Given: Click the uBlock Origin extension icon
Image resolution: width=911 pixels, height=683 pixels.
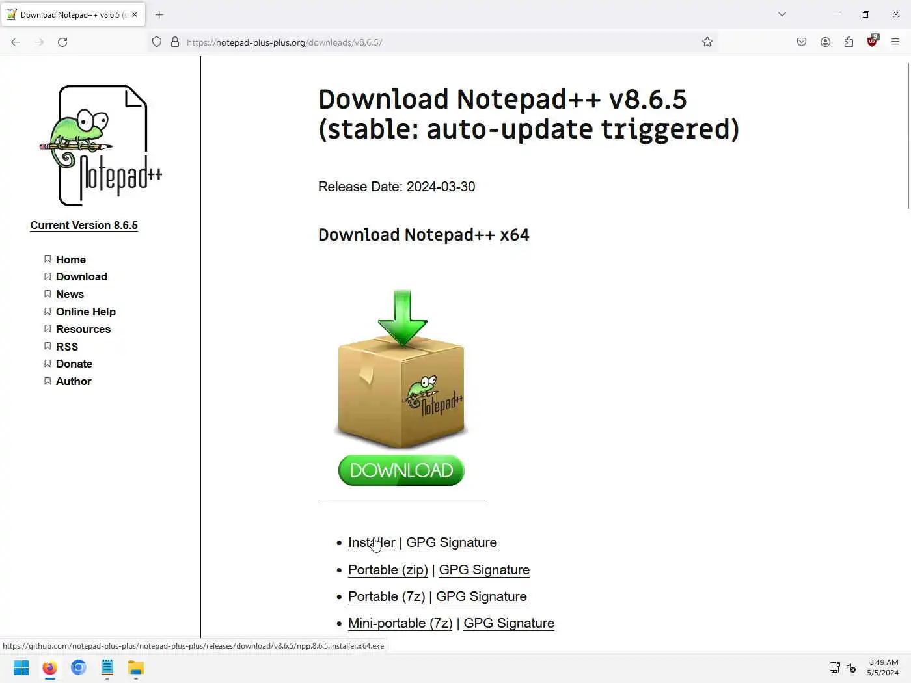Looking at the screenshot, I should (x=873, y=41).
